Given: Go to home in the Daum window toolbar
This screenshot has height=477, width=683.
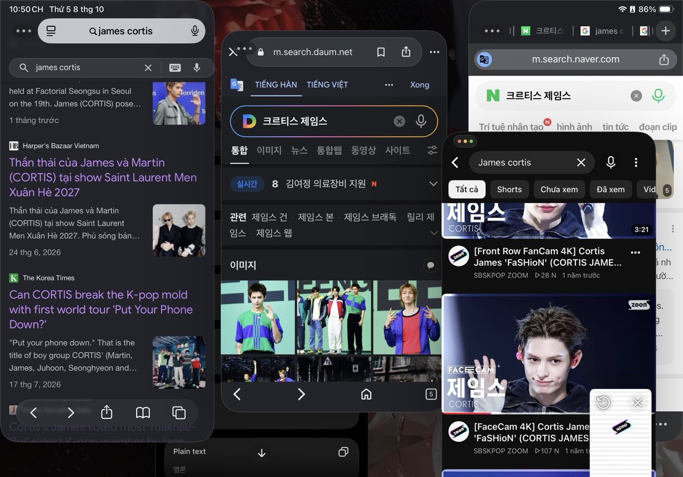Looking at the screenshot, I should pos(366,394).
